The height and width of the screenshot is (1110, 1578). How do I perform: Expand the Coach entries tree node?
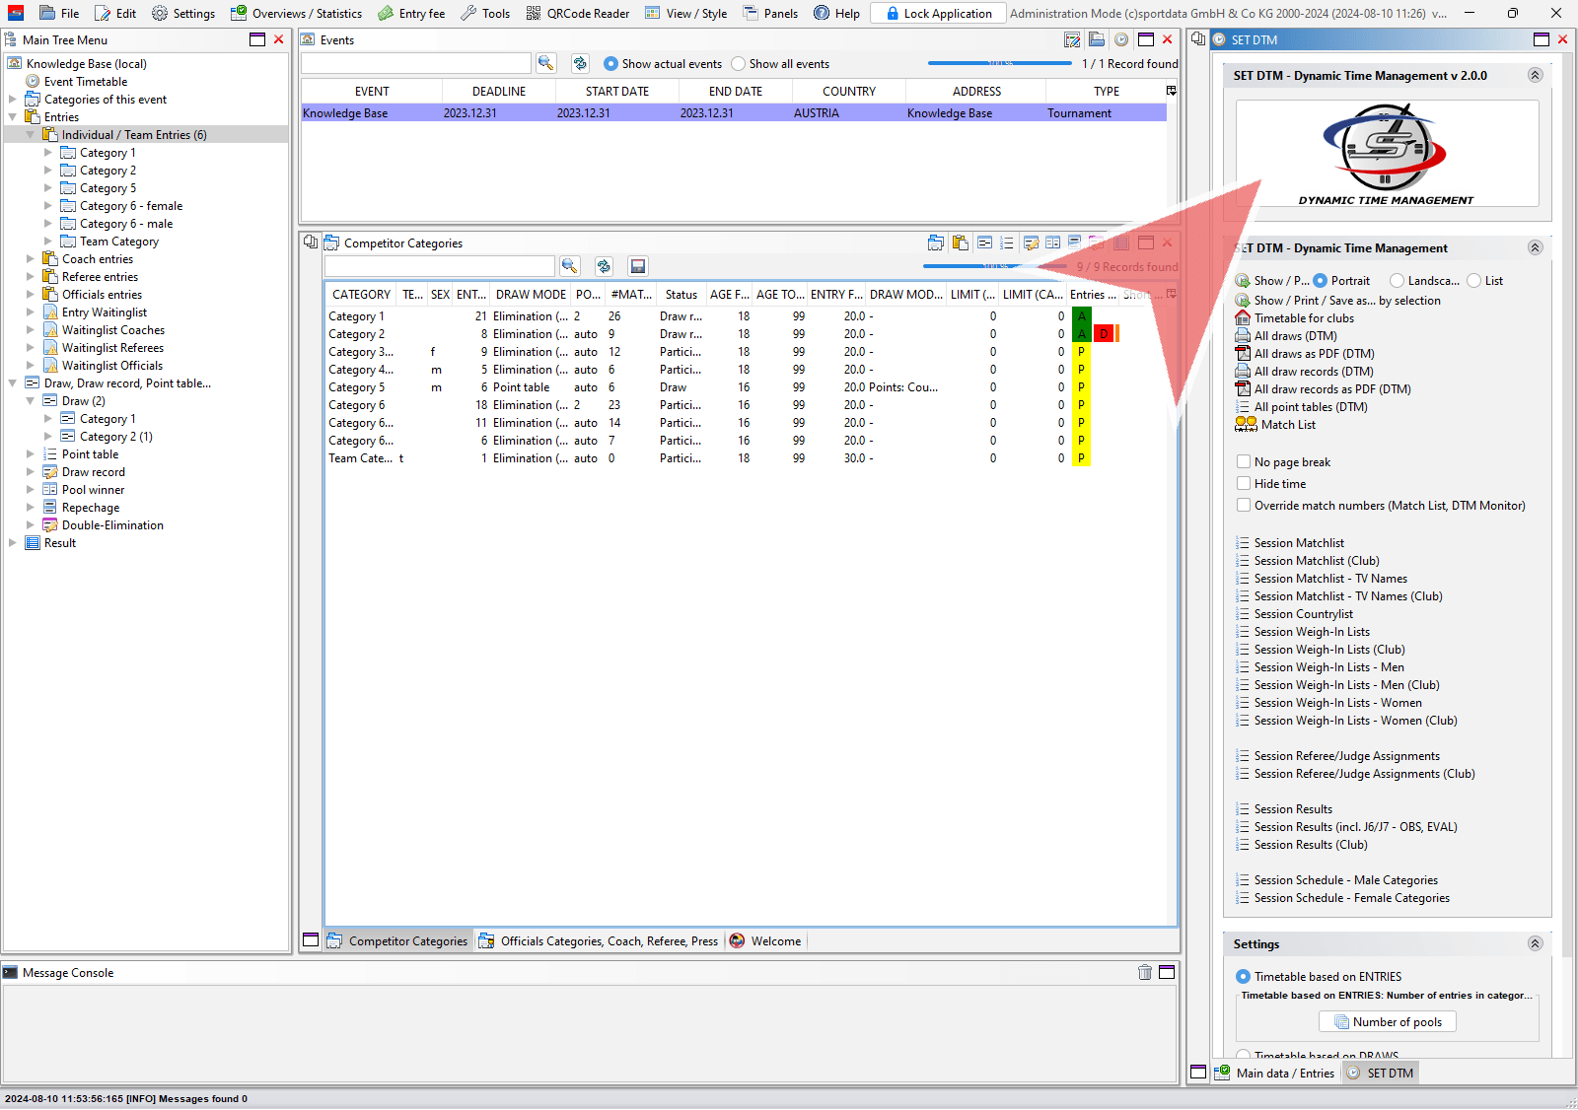[x=30, y=259]
